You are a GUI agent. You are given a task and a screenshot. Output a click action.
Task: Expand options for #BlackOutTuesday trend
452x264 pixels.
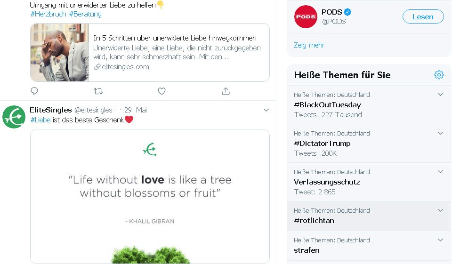[x=440, y=95]
